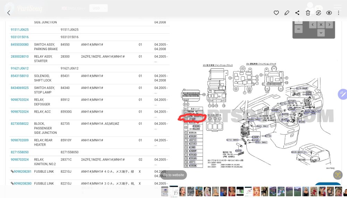Pan diagram right with chevron button
This screenshot has width=347, height=198.
coord(329,25)
